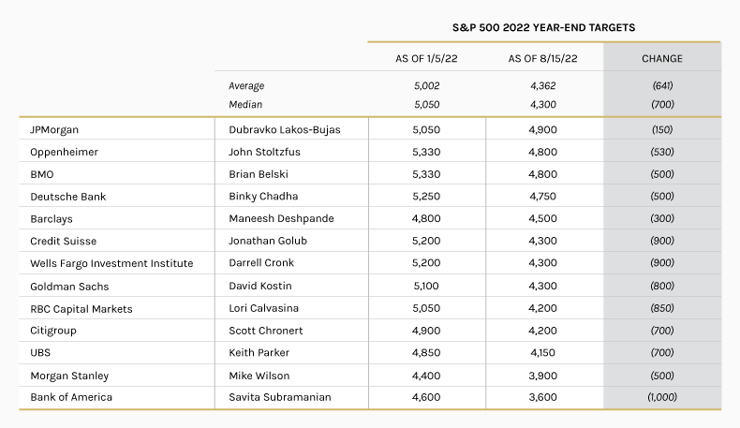This screenshot has height=428, width=740.
Task: Select strategist name Mike Wilson
Action: tap(259, 376)
